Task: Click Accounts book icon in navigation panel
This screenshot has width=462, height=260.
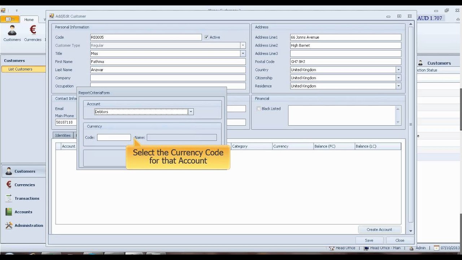Action: [9, 212]
